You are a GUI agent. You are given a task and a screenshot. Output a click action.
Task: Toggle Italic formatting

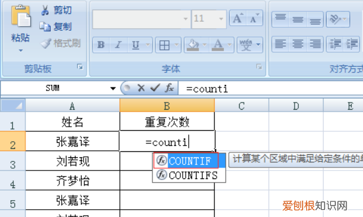pos(119,45)
